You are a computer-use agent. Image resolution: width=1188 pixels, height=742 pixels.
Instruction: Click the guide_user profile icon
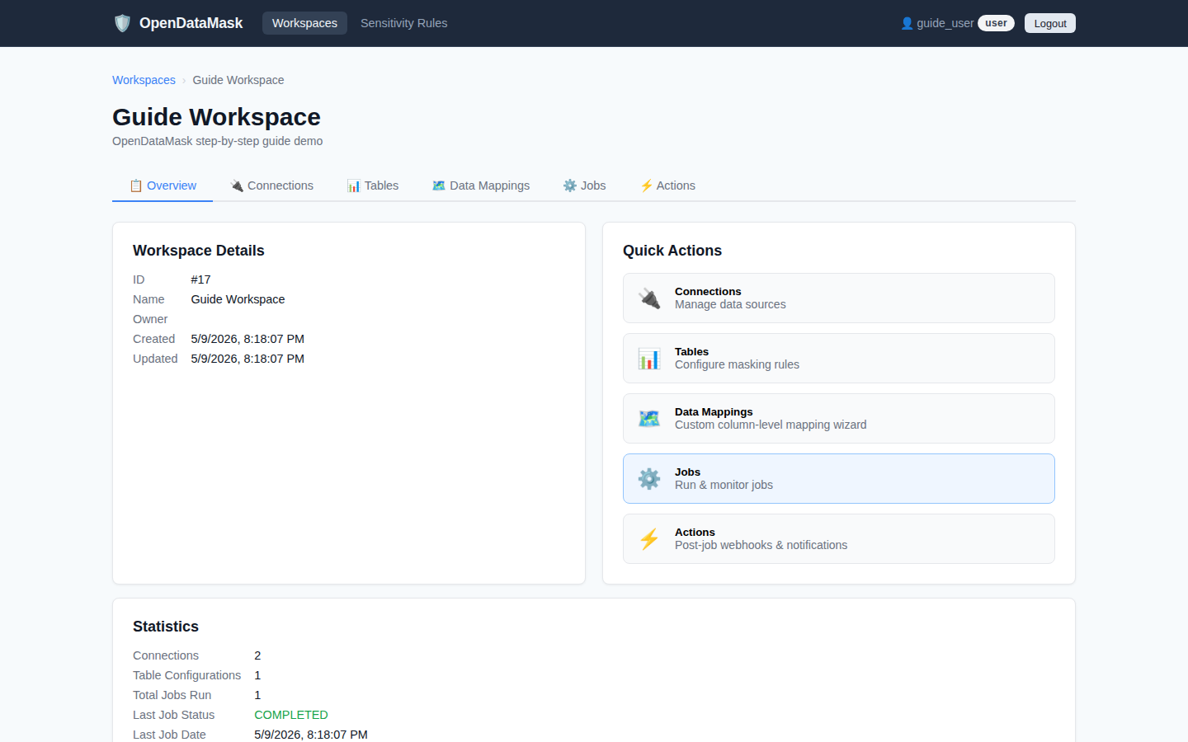coord(907,23)
